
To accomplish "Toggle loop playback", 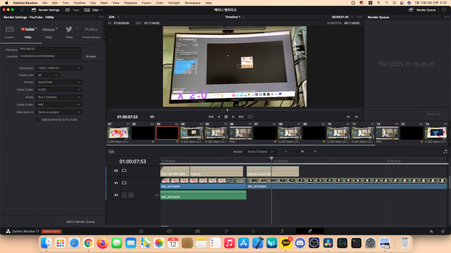I will pyautogui.click(x=250, y=117).
